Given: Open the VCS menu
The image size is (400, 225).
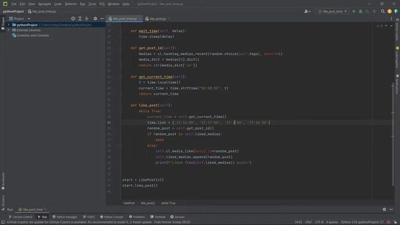Looking at the screenshot, I should 102,4.
